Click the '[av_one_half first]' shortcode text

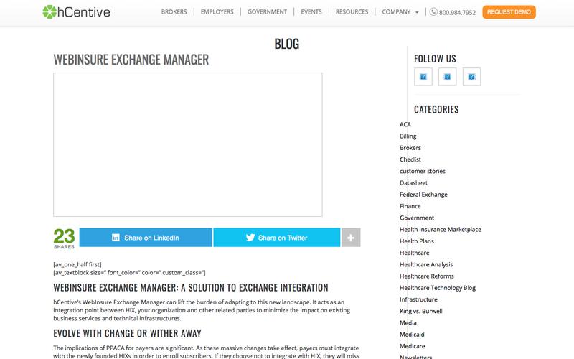[x=77, y=264]
